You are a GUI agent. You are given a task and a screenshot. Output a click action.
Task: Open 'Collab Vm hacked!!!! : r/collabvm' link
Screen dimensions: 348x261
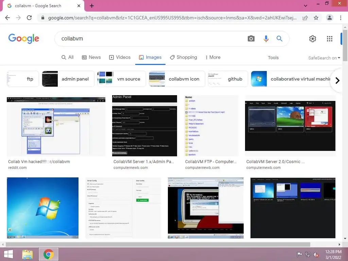point(39,162)
